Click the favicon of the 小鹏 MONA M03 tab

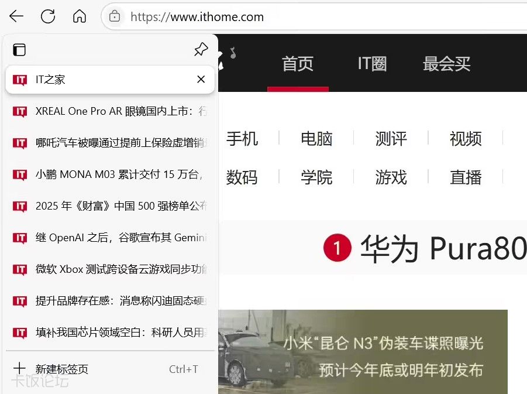(20, 174)
